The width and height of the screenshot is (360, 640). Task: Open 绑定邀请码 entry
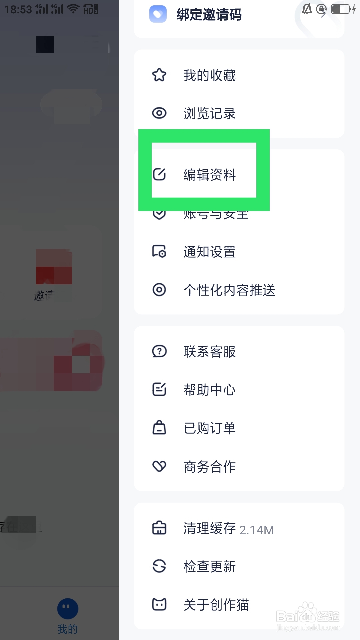(x=239, y=15)
